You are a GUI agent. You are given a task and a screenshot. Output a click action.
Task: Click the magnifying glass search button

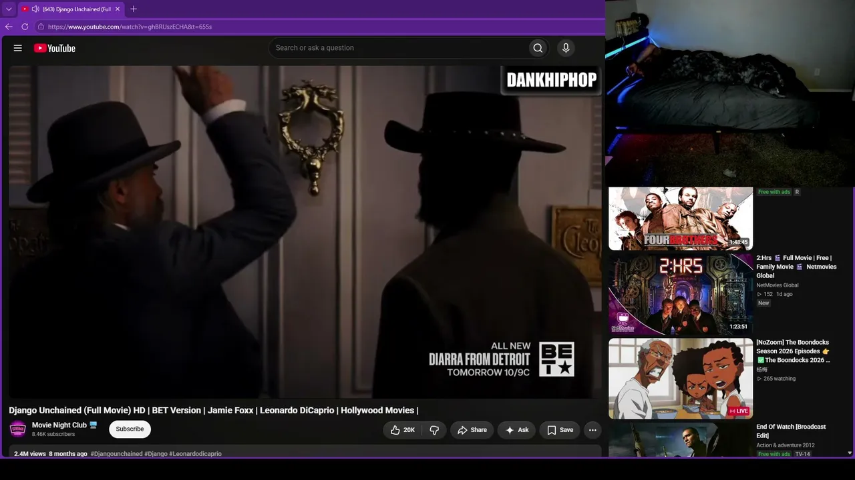pyautogui.click(x=538, y=48)
